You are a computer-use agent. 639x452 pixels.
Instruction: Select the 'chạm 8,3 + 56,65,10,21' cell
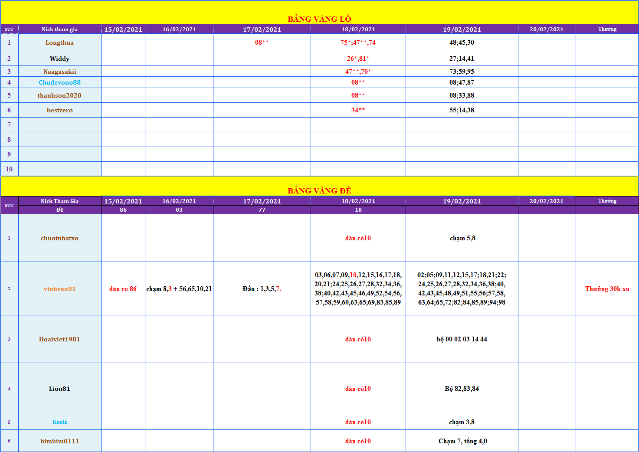coord(179,289)
